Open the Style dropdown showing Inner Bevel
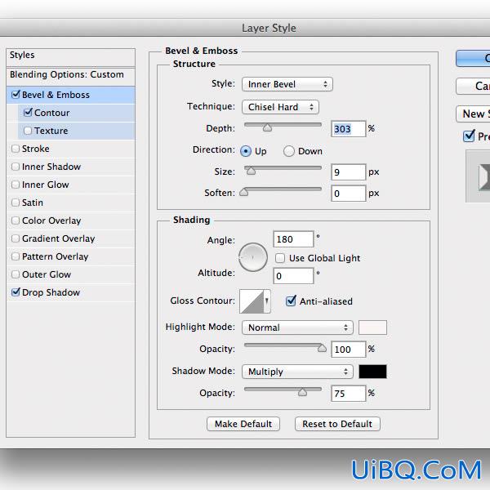This screenshot has width=490, height=490. (x=287, y=84)
